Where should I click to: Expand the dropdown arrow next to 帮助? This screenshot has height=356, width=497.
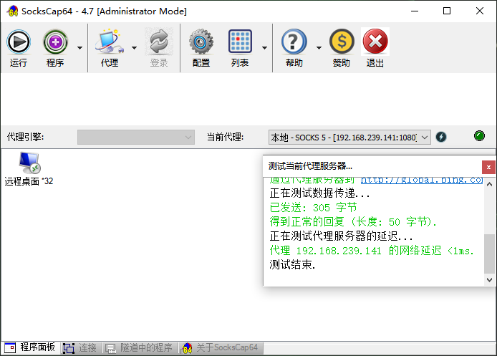pos(319,48)
